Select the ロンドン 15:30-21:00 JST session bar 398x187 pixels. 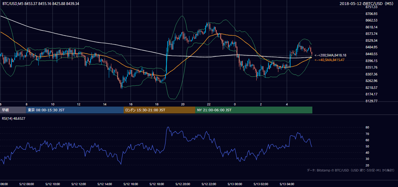(x=159, y=110)
